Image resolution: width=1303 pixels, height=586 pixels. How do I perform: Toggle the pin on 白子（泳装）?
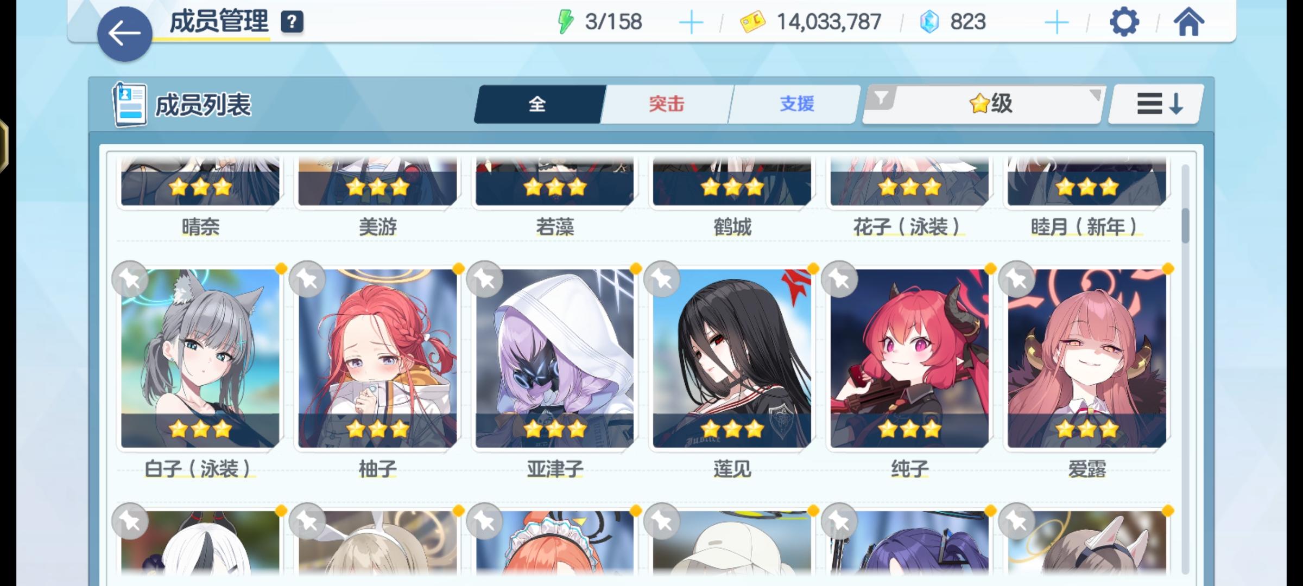pos(130,279)
